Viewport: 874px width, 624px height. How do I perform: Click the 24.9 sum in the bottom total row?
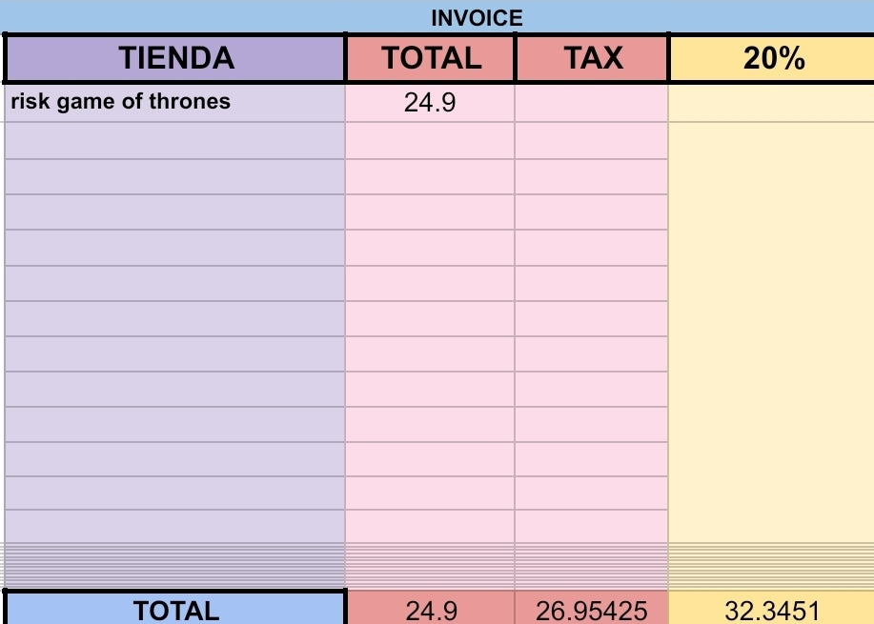[x=431, y=611]
